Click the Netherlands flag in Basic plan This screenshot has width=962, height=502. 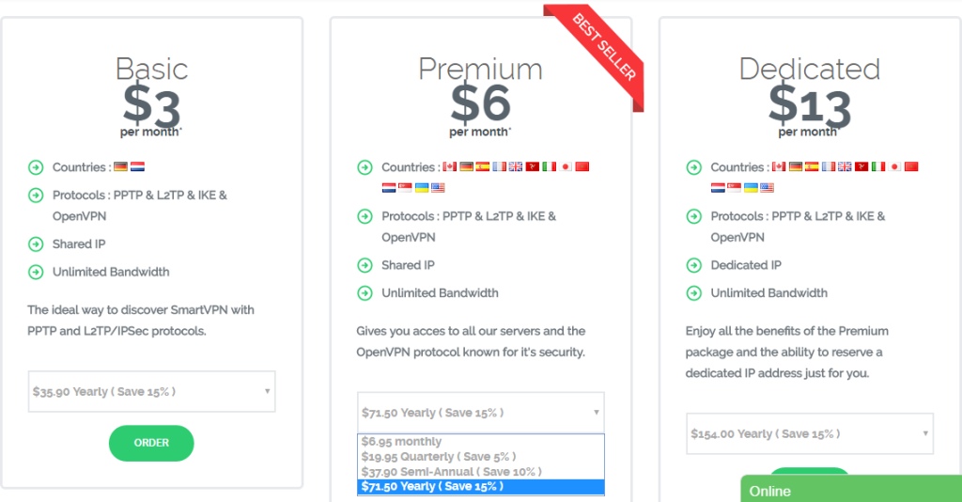pyautogui.click(x=137, y=167)
